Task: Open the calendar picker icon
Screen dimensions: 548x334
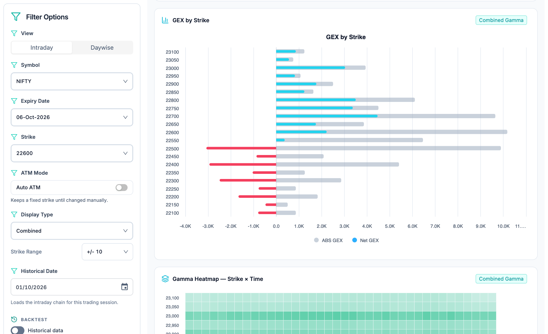Action: point(124,287)
